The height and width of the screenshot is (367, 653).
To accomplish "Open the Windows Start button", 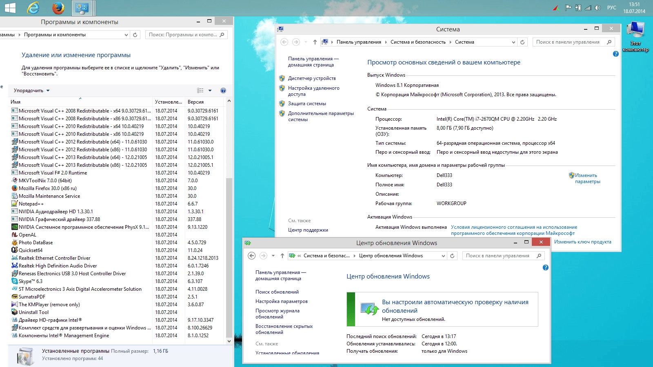I will point(10,8).
